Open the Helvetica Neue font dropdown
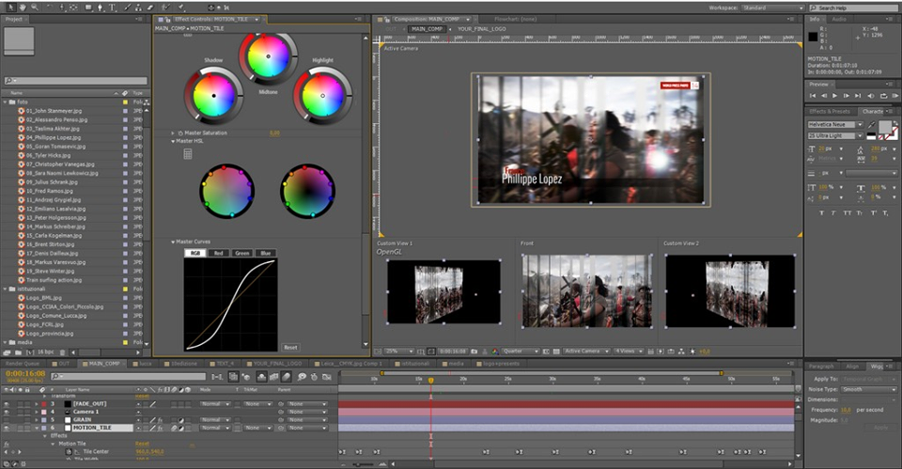 pyautogui.click(x=835, y=124)
